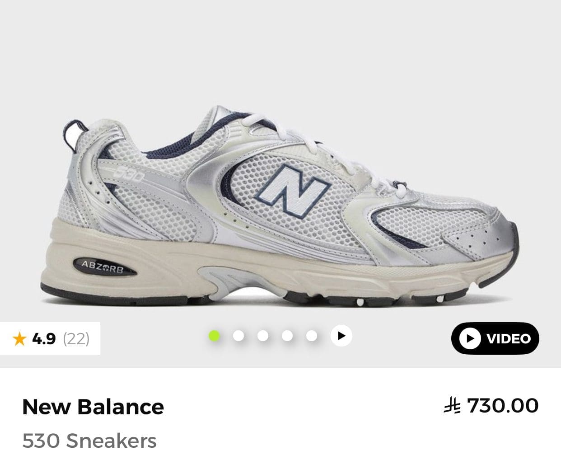Click the 530 marking on shoe heel
This screenshot has width=561, height=469.
[122, 173]
